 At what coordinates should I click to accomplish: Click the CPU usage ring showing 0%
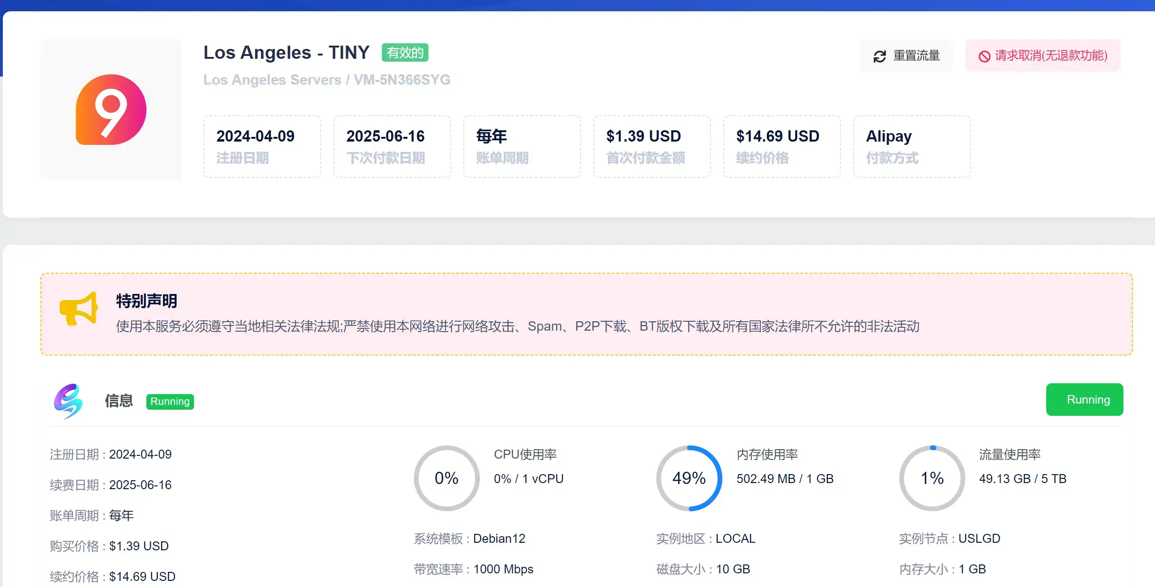coord(445,478)
